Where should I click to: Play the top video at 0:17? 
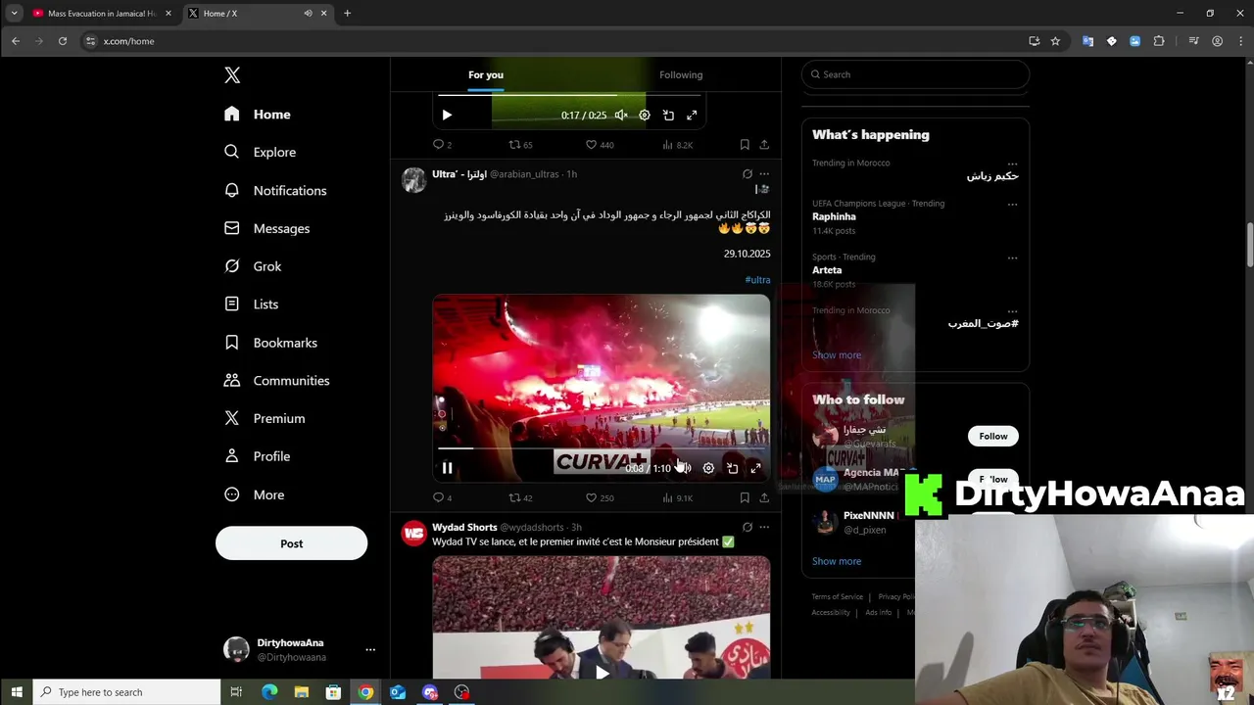[447, 115]
